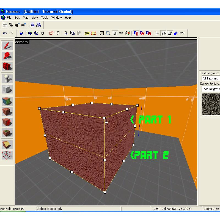Toggle the 2D grid display
Screen dimensions: 220x220
click(5, 25)
